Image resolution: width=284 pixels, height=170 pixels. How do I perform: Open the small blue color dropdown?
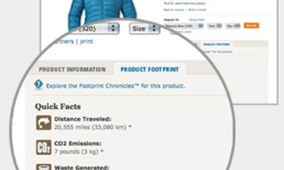pos(184,26)
